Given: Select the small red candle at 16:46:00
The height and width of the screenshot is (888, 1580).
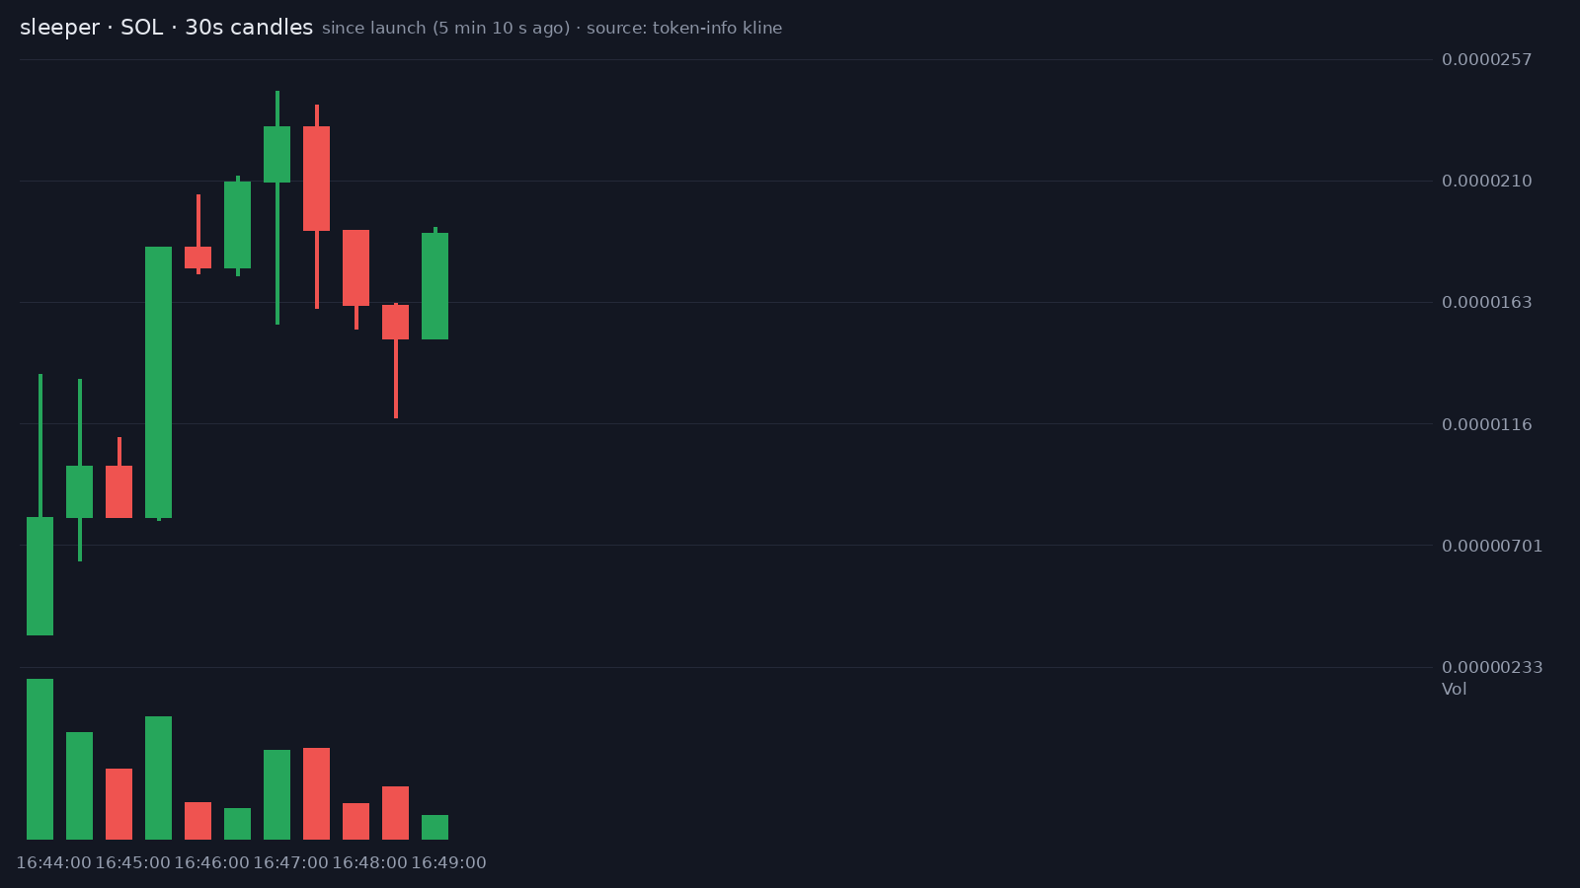Looking at the screenshot, I should point(197,258).
